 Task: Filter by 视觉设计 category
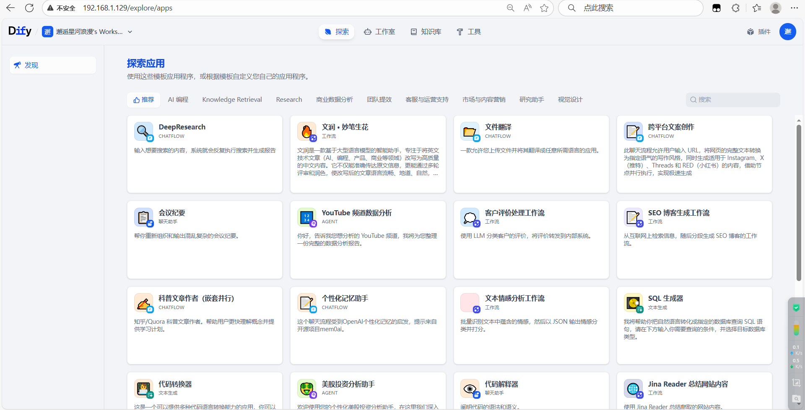(570, 100)
